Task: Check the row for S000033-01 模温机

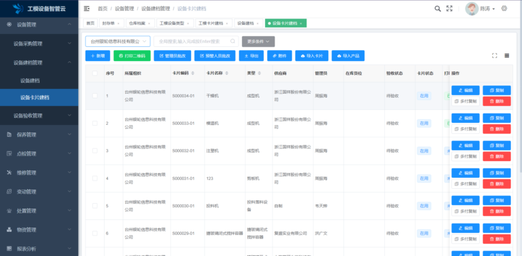Action: tap(95, 124)
